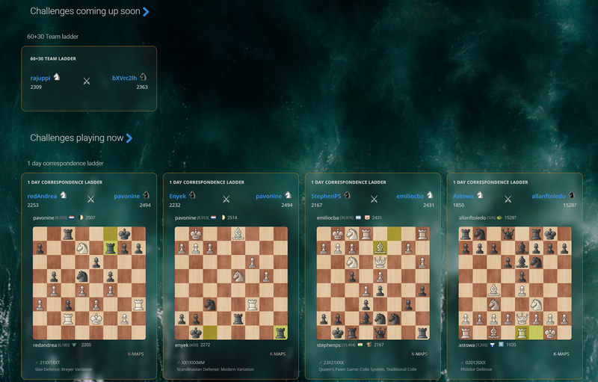Expand the Challenges playing now arrow
Viewport: 598px width, 382px height.
[x=129, y=138]
